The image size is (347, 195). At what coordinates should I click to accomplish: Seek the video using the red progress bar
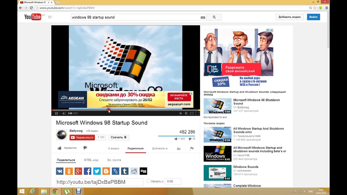point(126,110)
